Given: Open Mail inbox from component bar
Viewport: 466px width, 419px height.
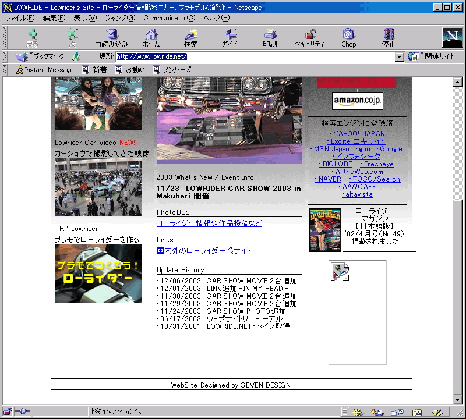Looking at the screenshot, I should tap(377, 412).
